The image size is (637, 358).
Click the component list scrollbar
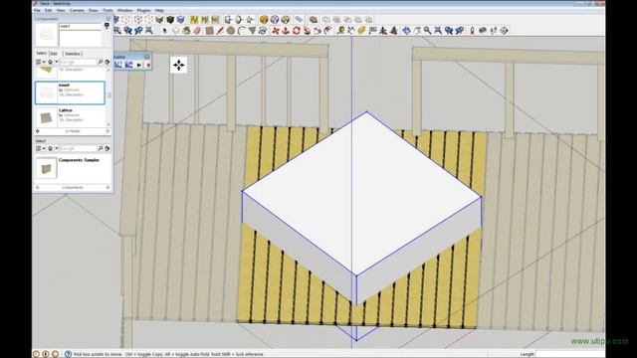tap(108, 96)
